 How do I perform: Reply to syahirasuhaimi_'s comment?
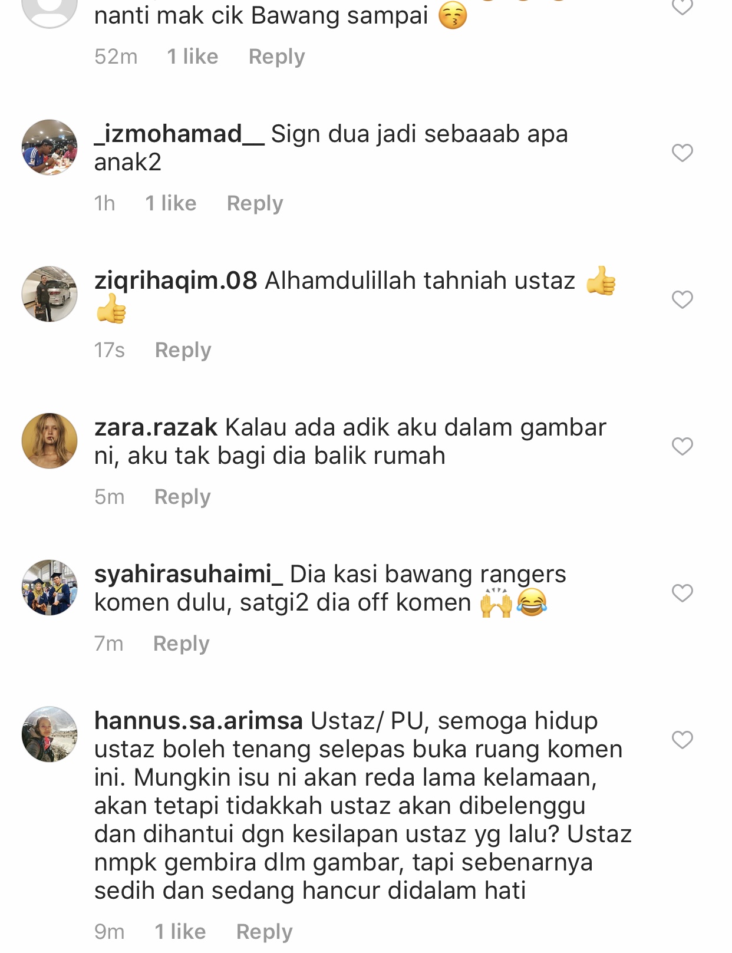(x=181, y=644)
